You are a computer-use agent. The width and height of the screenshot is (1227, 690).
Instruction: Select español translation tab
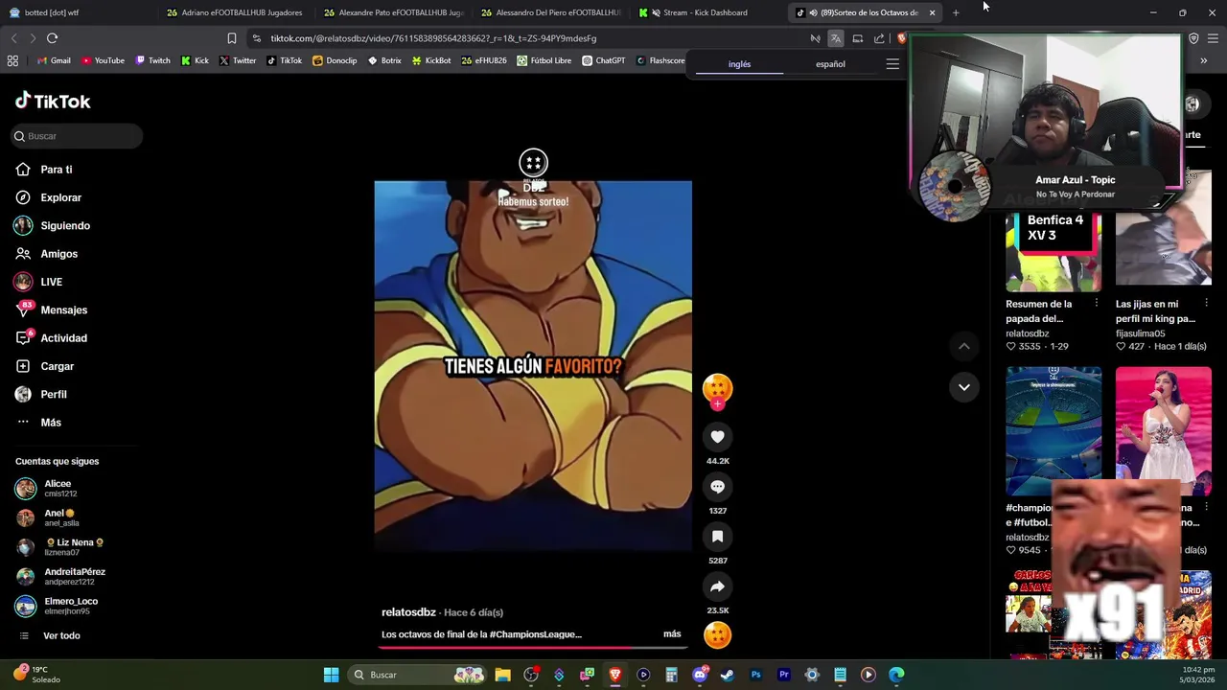830,64
